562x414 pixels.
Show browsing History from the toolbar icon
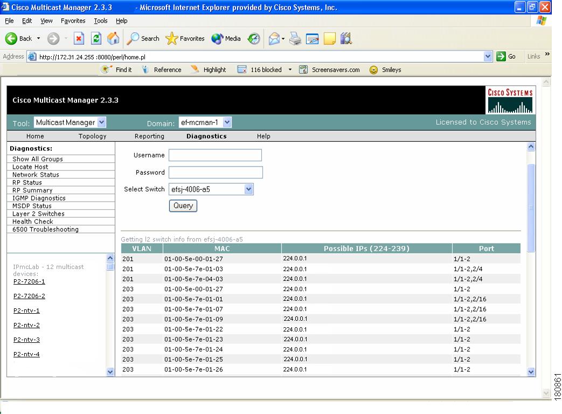254,38
